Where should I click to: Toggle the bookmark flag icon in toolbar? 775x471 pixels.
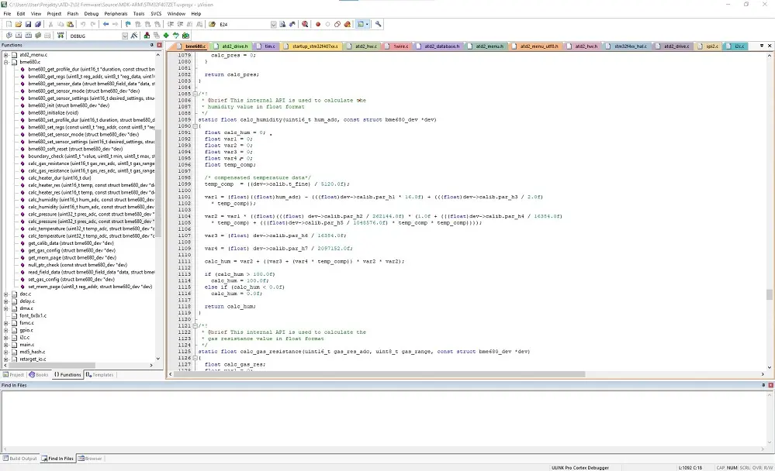point(128,24)
